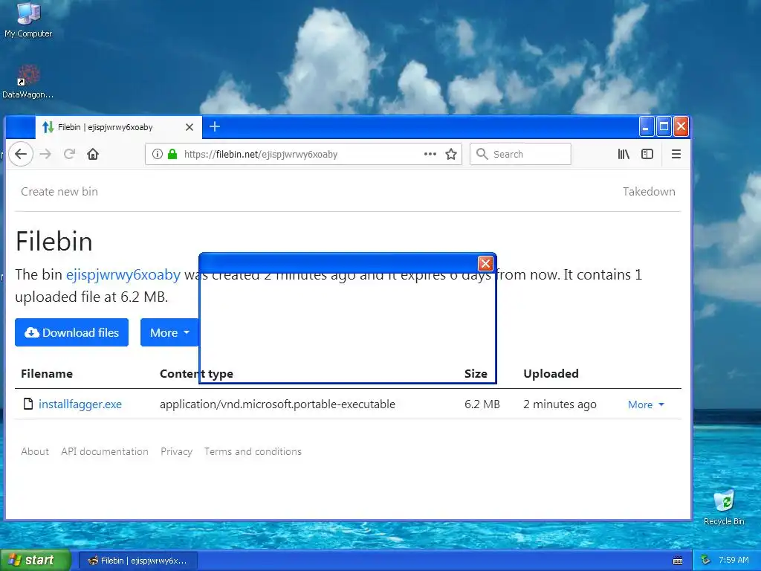The image size is (761, 571).
Task: Maximize the Firefox browser window
Action: [x=664, y=126]
